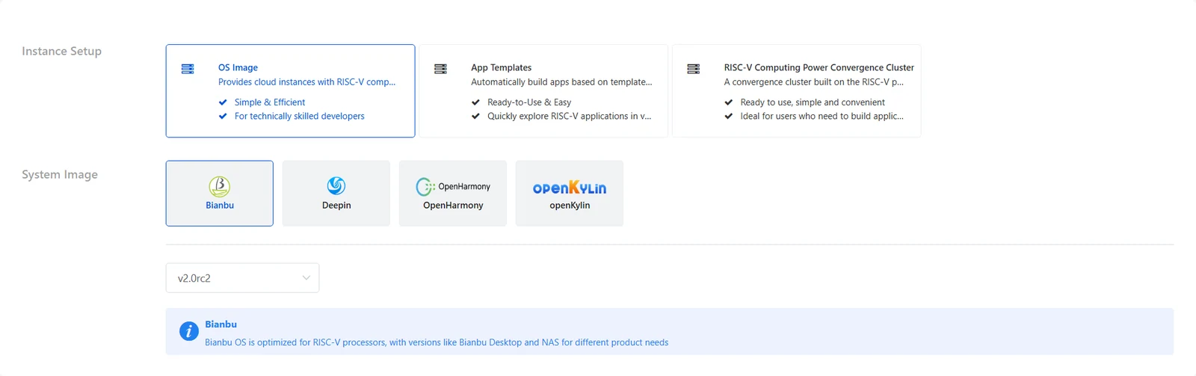
Task: Click the checkmark beside Ready-to-Use & Easy
Action: pos(475,102)
